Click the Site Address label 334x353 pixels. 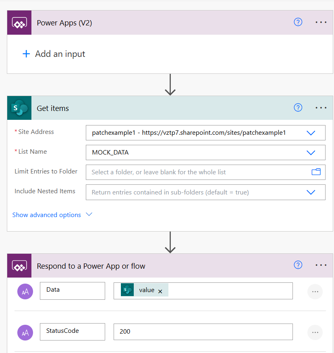tap(36, 132)
